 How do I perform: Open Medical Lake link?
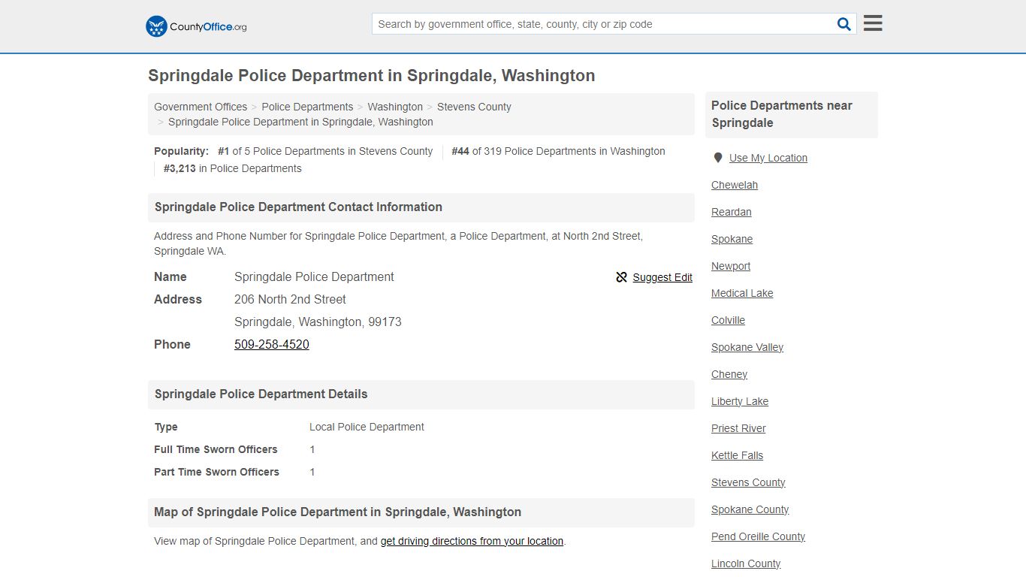742,293
